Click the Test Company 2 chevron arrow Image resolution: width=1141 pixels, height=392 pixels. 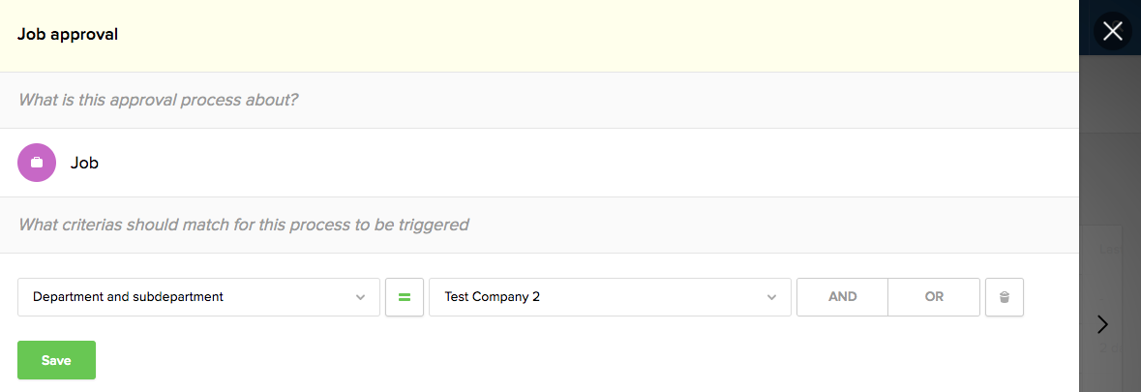point(772,297)
